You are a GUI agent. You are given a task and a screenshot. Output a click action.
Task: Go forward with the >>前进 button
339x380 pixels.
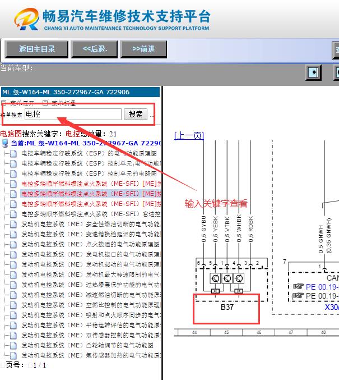point(143,49)
